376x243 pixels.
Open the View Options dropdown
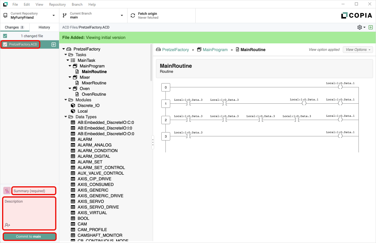pos(358,50)
